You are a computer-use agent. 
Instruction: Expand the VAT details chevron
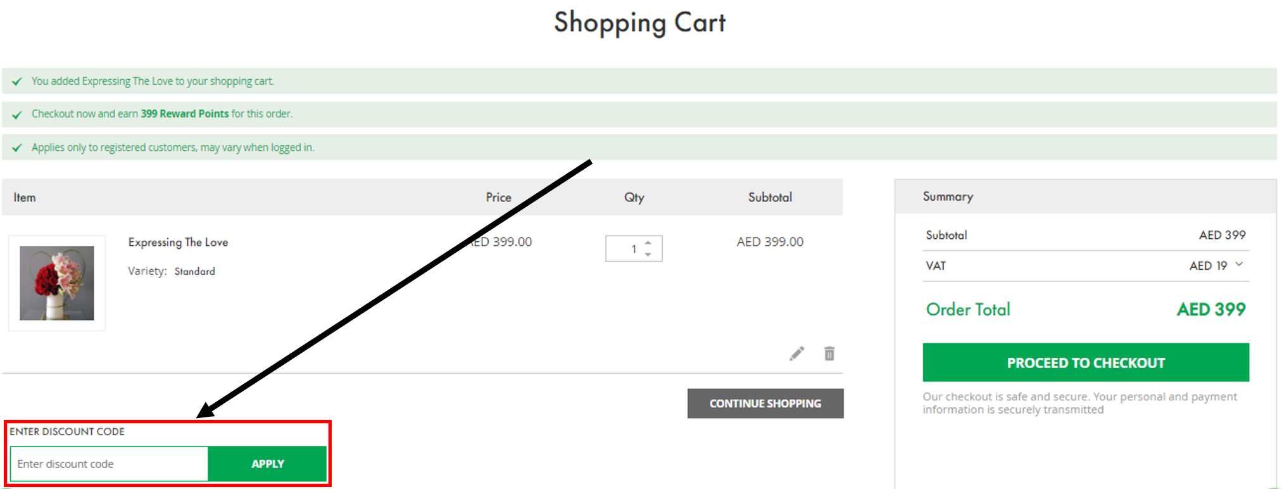click(x=1239, y=265)
